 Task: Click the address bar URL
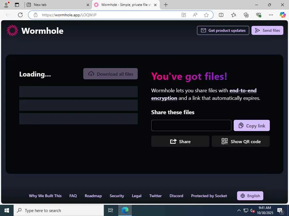click(69, 15)
